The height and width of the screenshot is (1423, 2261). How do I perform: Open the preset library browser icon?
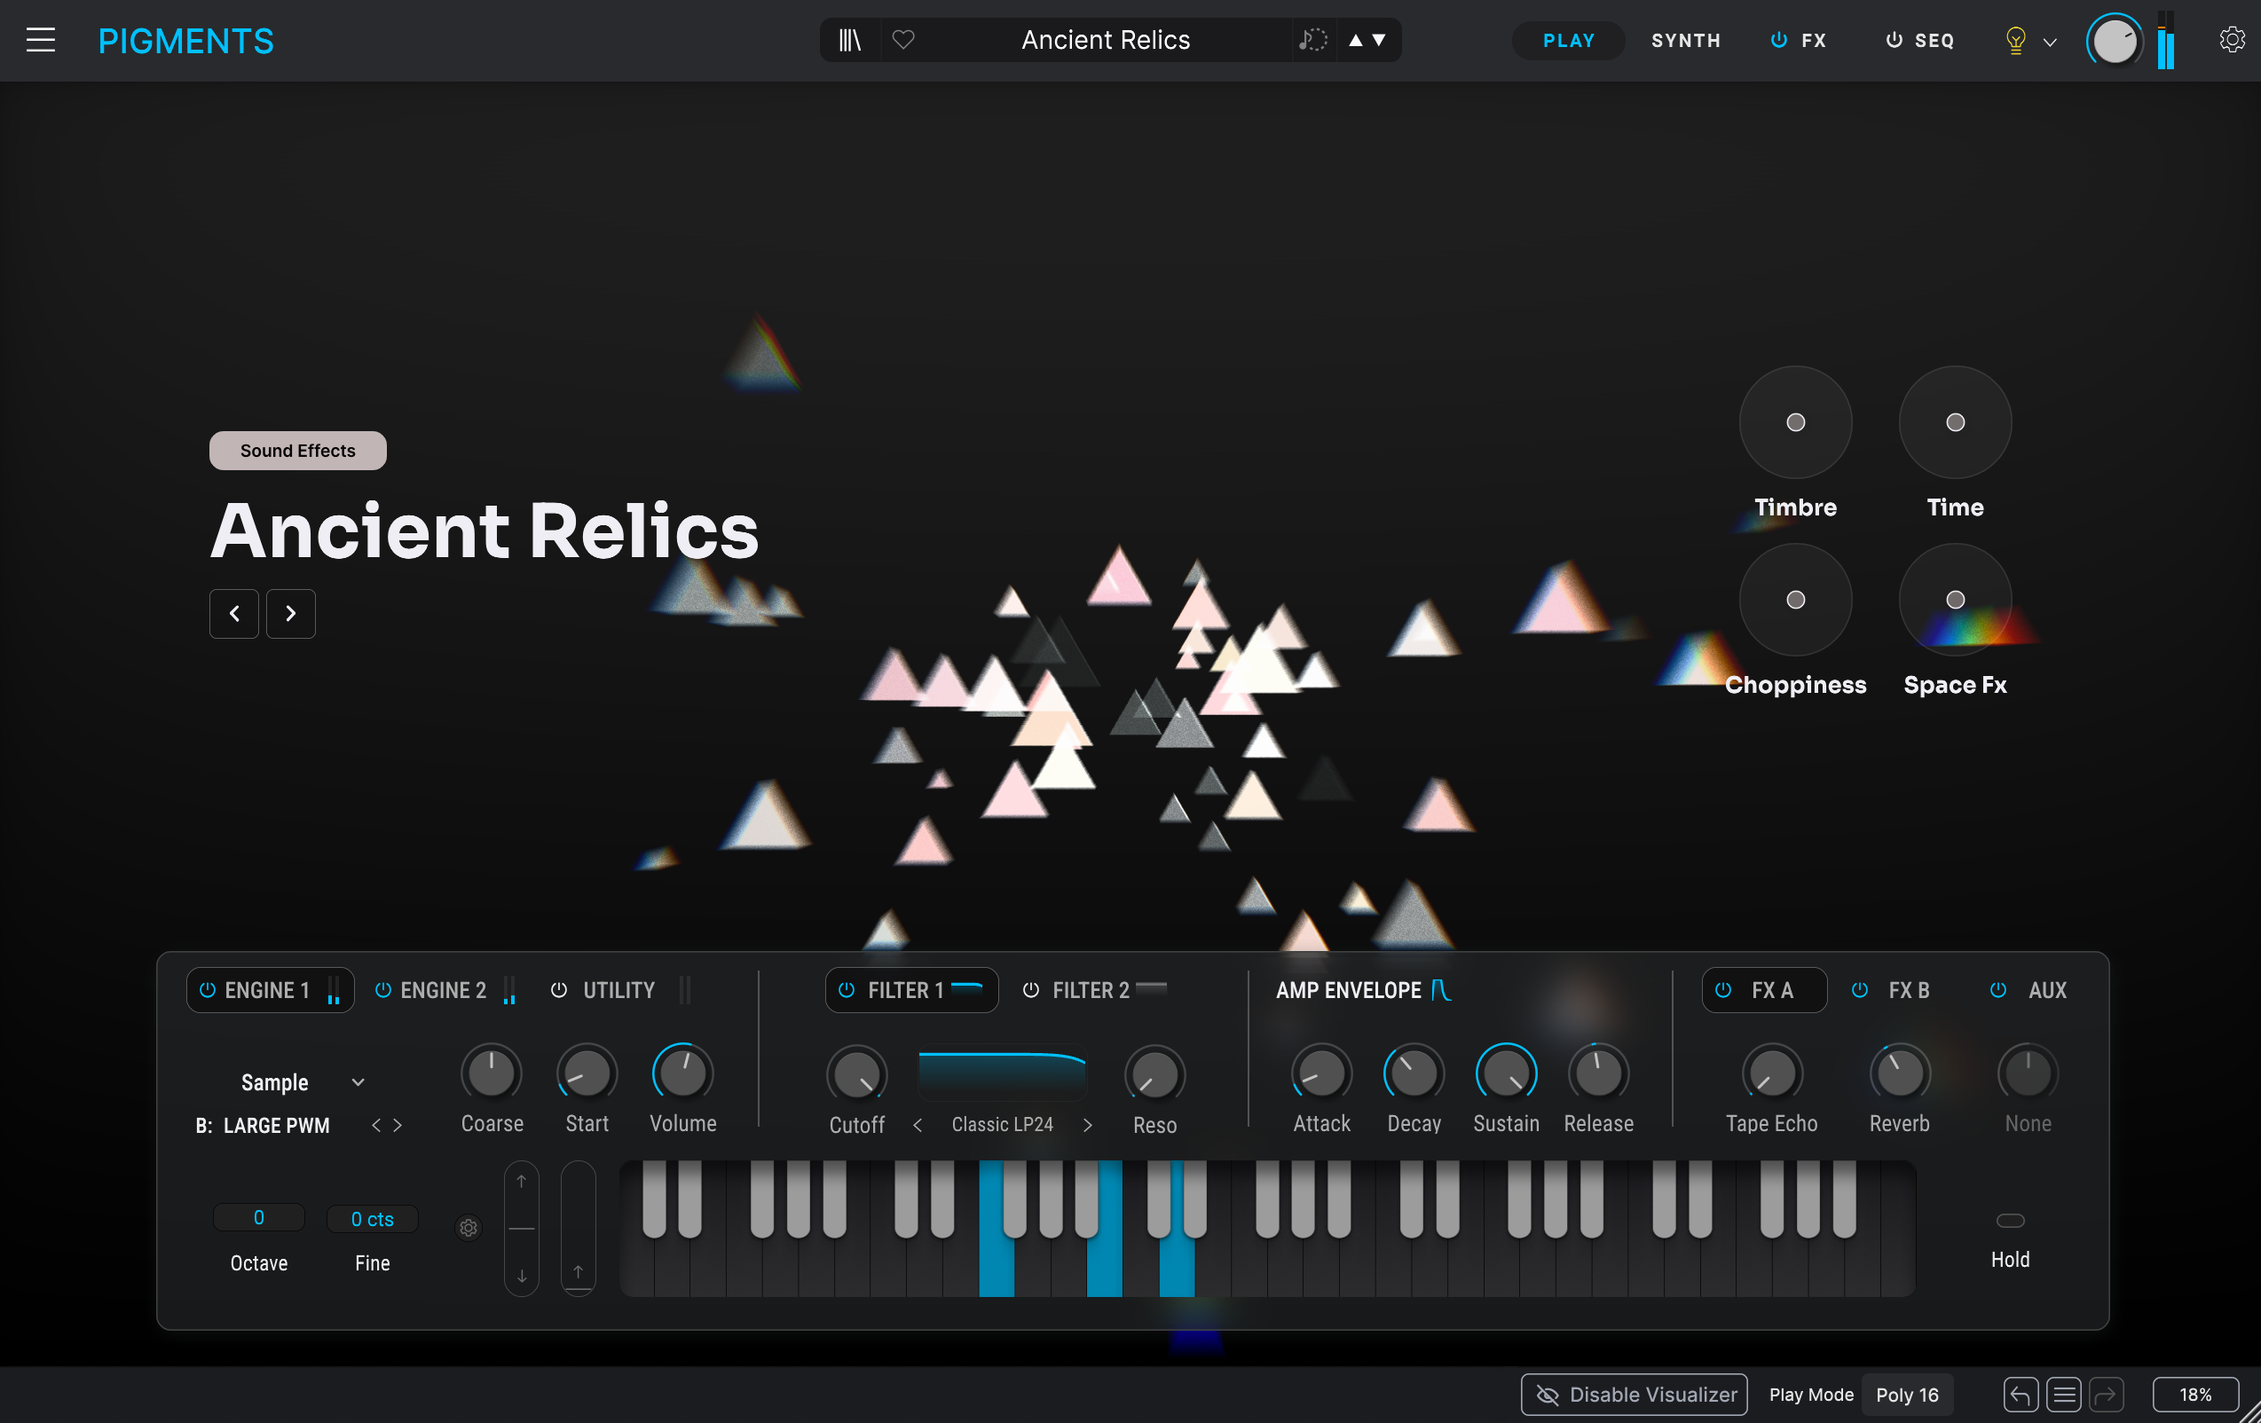pos(850,40)
